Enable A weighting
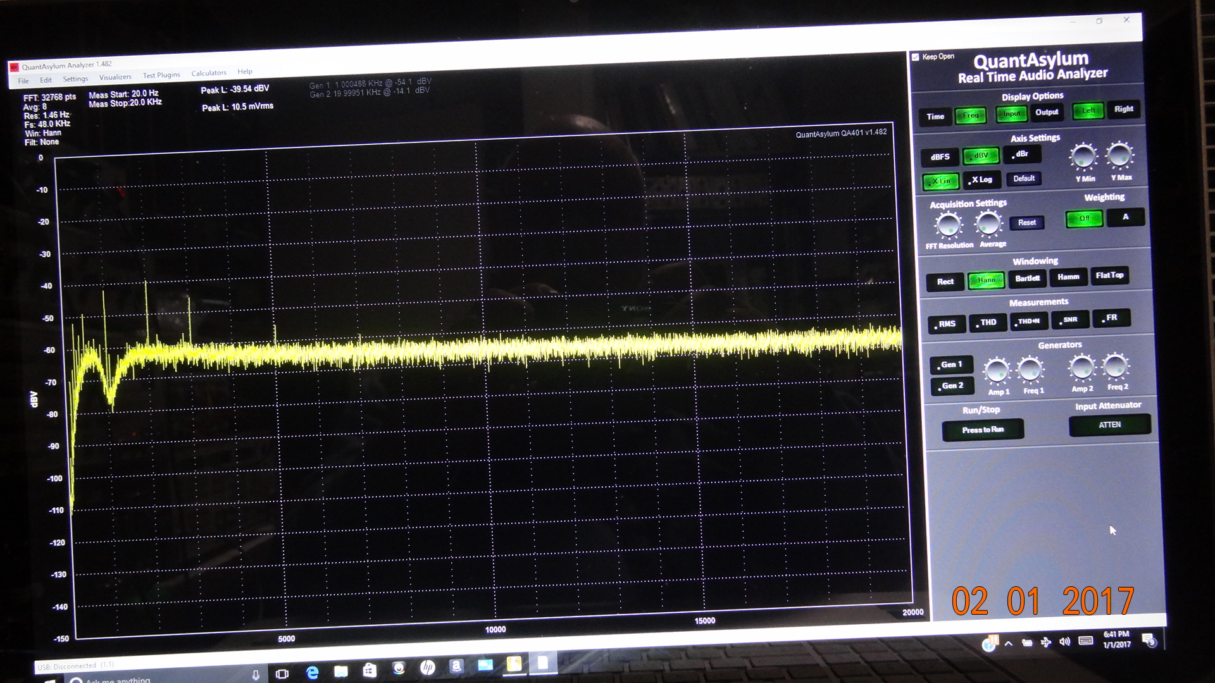The height and width of the screenshot is (683, 1215). (x=1126, y=217)
